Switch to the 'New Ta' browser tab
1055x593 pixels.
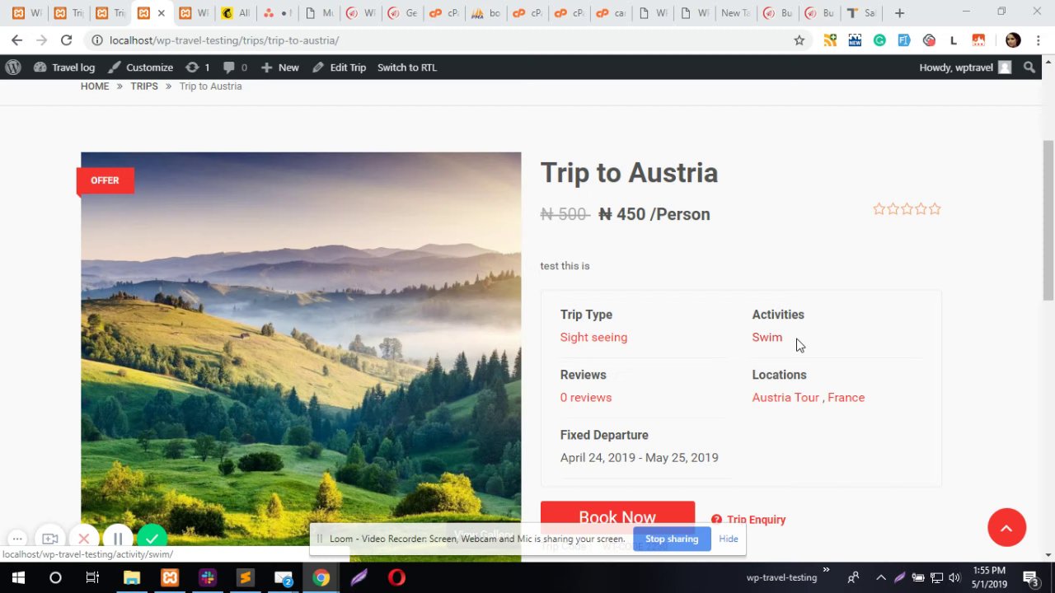click(x=734, y=13)
